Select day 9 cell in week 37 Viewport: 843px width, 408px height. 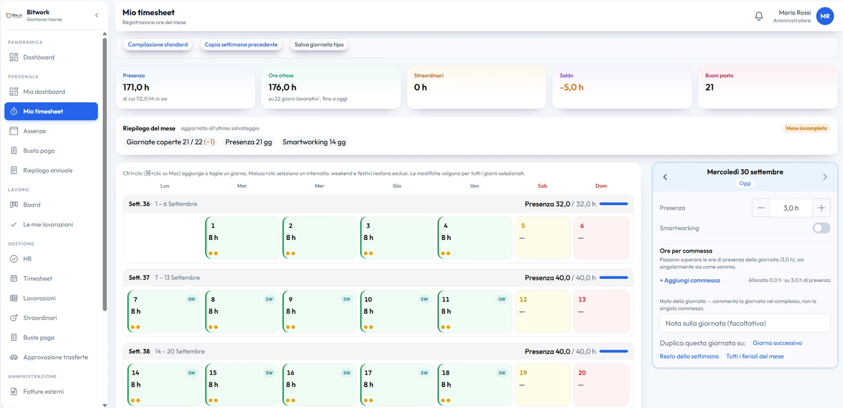320,311
